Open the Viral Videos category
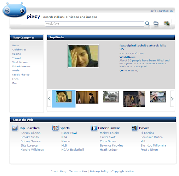The image size is (179, 176). (x=20, y=62)
